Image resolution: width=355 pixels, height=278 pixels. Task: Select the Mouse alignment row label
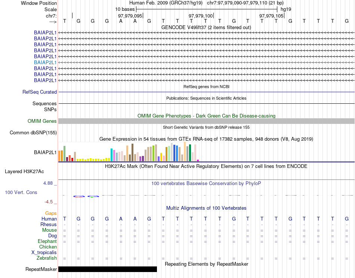[x=49, y=230]
